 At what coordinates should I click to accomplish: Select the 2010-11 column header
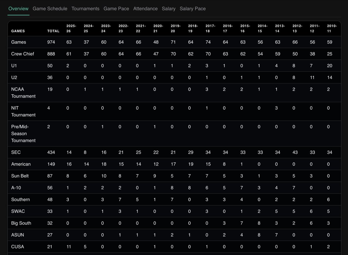click(332, 28)
